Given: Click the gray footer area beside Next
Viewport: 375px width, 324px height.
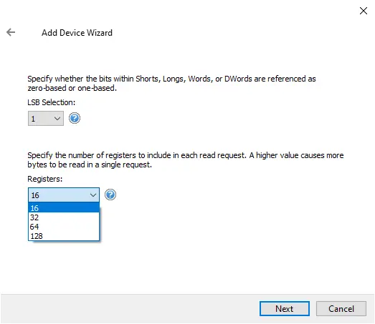Looking at the screenshot, I should 129,308.
